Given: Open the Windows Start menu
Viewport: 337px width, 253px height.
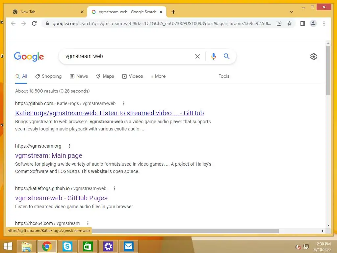Looking at the screenshot, I should tap(8, 246).
